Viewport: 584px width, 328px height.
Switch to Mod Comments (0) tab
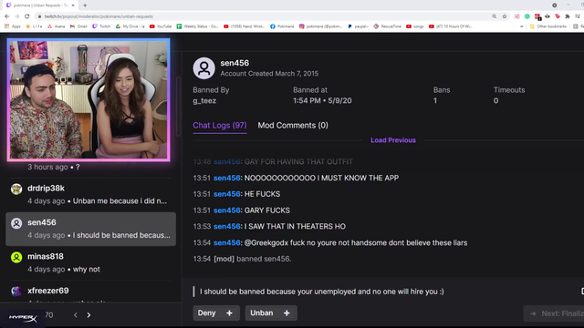click(x=293, y=126)
